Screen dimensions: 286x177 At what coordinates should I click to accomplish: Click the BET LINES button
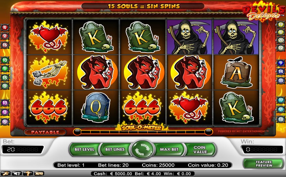(115, 149)
